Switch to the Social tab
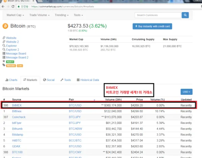Viewport: 202px width, 158px height. 49,80
